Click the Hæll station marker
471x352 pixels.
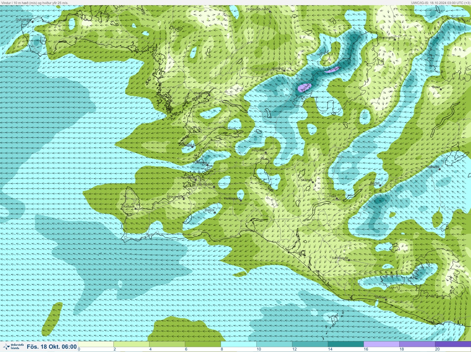(336, 198)
